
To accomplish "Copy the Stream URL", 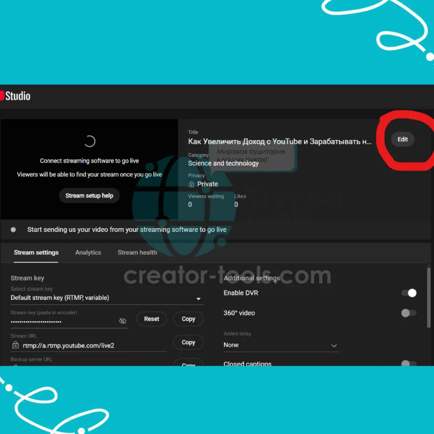I will point(188,342).
